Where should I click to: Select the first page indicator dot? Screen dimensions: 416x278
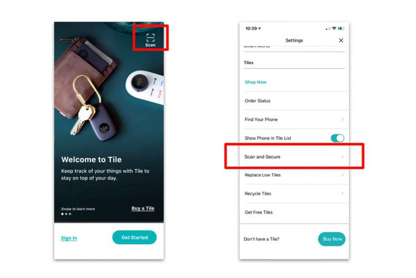pyautogui.click(x=62, y=214)
